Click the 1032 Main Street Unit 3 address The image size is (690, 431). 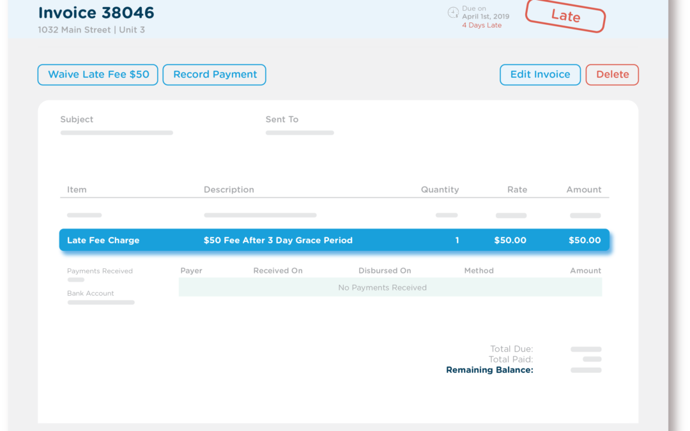coord(91,29)
